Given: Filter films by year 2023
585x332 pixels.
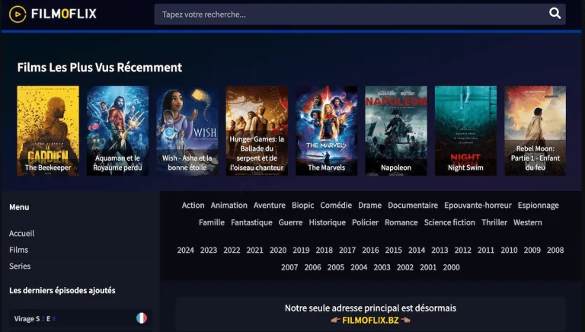Looking at the screenshot, I should (209, 251).
